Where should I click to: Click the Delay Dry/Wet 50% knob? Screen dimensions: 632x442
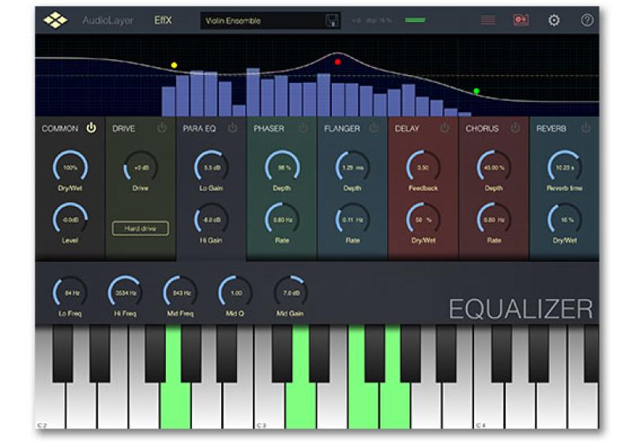(423, 219)
